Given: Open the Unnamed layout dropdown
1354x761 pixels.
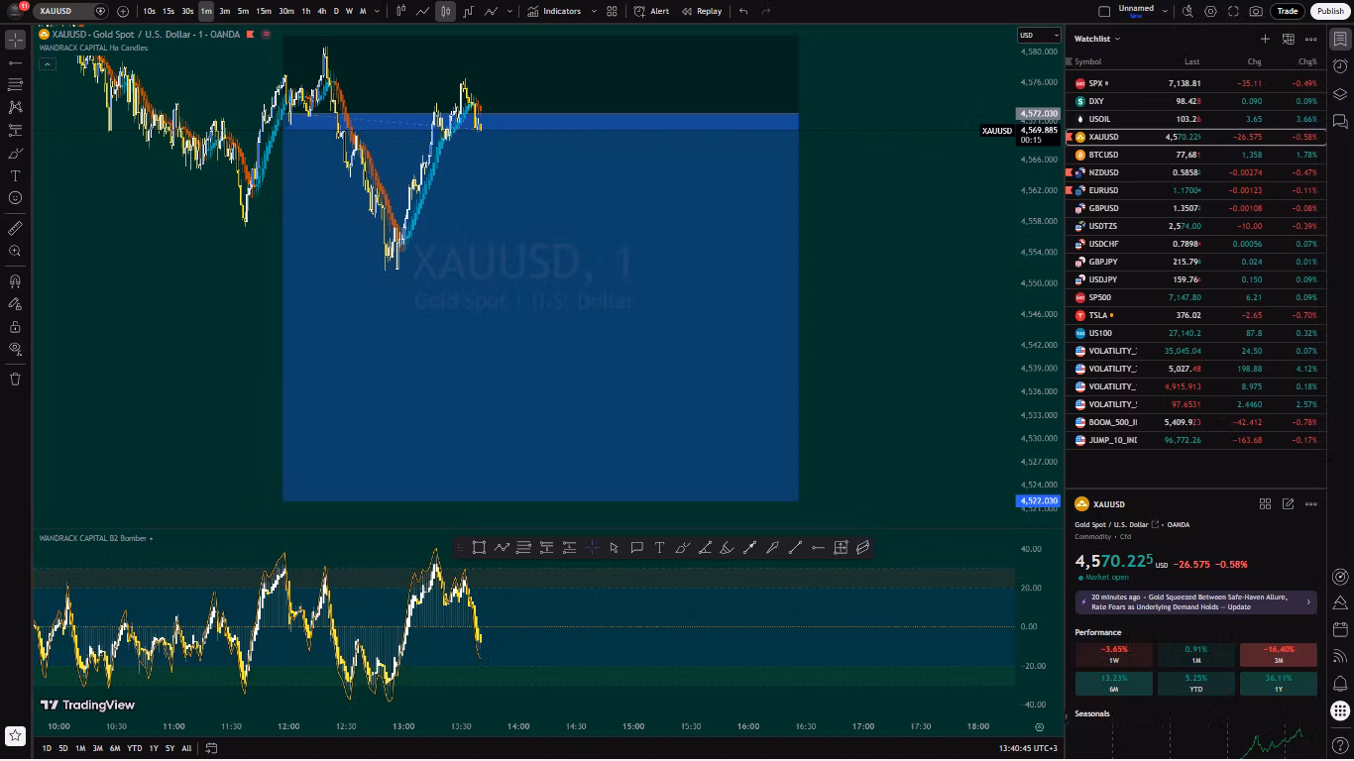Looking at the screenshot, I should click(x=1164, y=11).
